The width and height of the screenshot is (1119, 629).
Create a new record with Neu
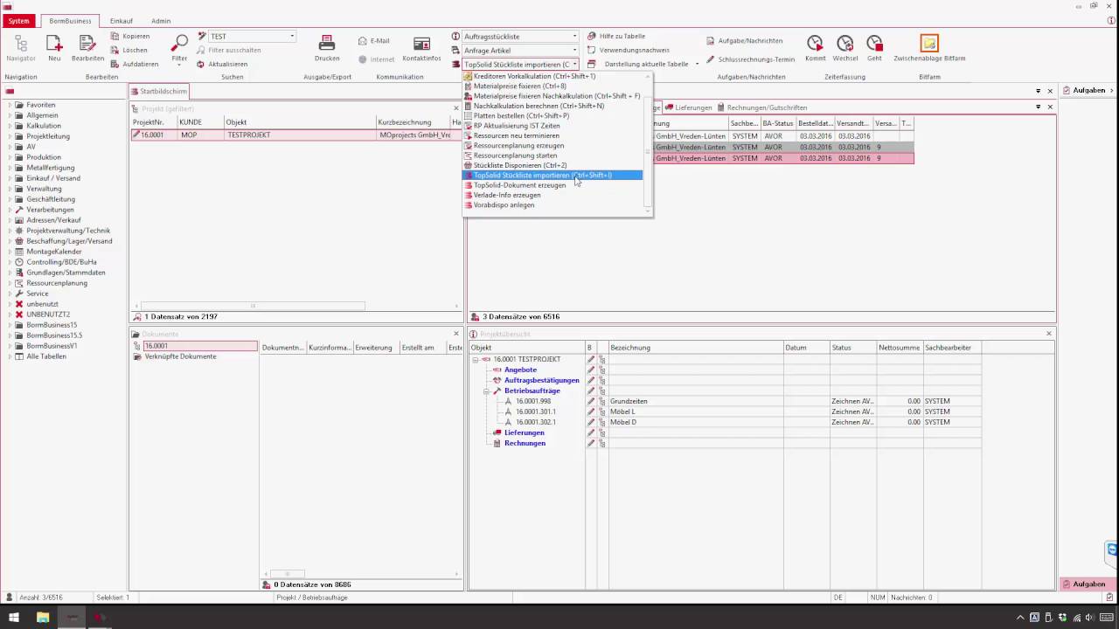click(54, 48)
